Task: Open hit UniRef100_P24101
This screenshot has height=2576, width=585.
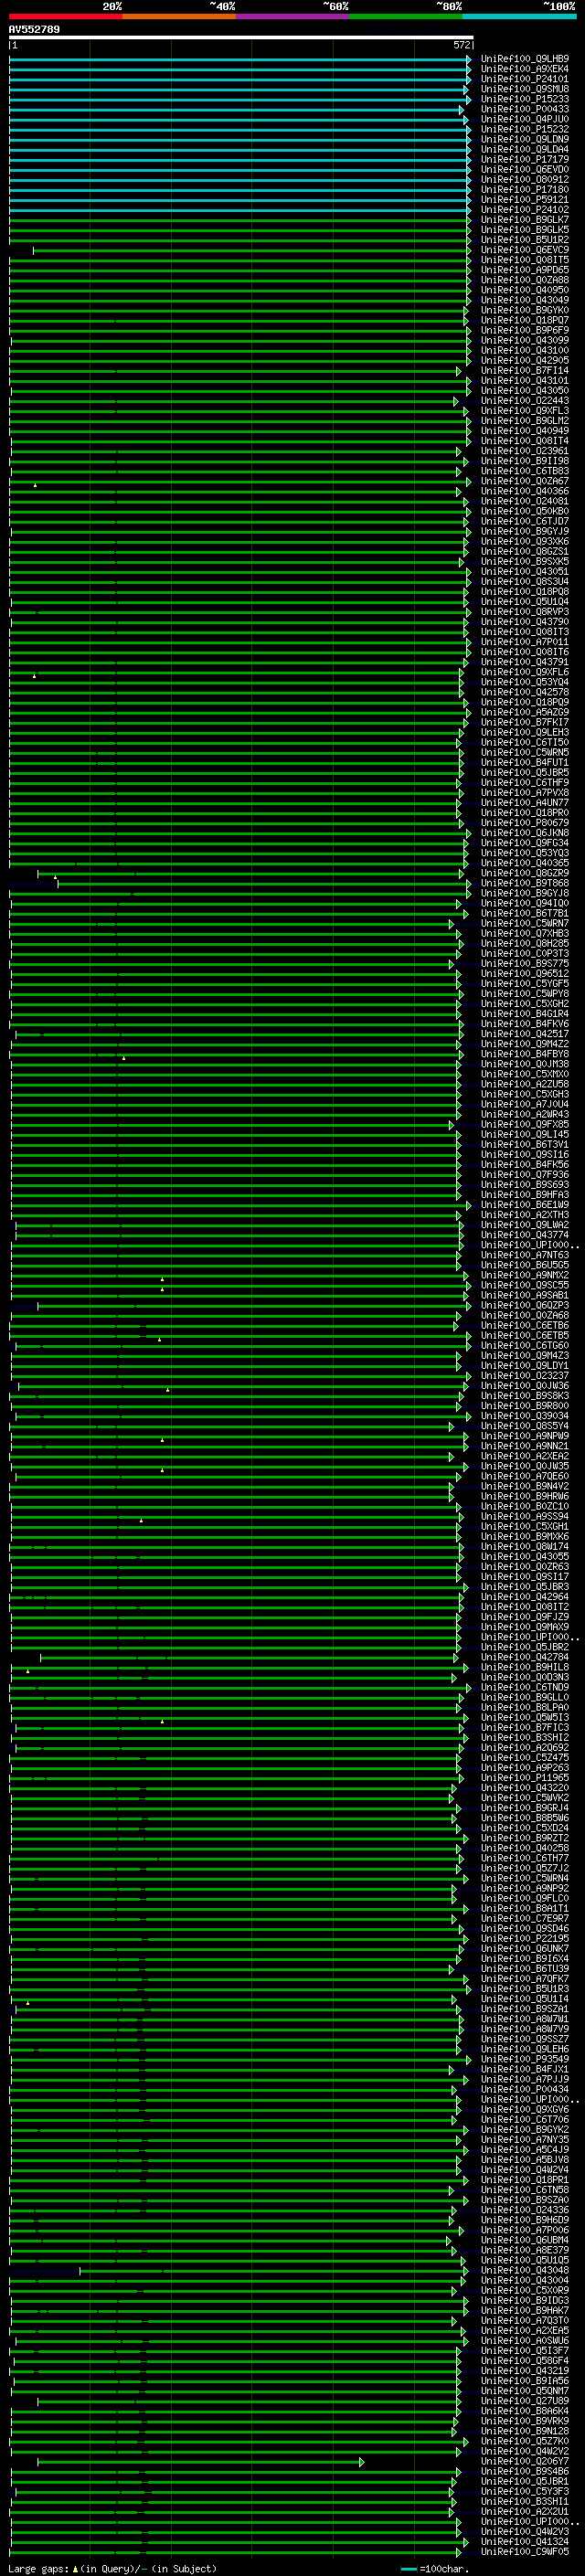Action: 525,79
